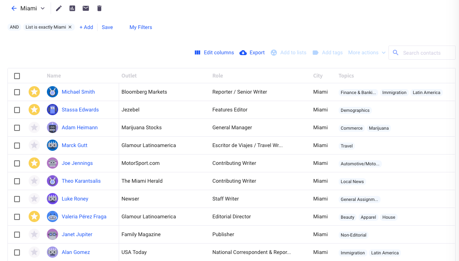The height and width of the screenshot is (261, 459).
Task: Click the pencil edit list icon
Action: click(59, 8)
